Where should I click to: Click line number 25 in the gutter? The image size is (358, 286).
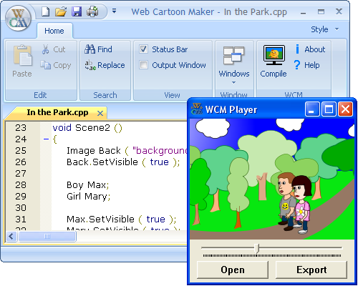pos(21,151)
